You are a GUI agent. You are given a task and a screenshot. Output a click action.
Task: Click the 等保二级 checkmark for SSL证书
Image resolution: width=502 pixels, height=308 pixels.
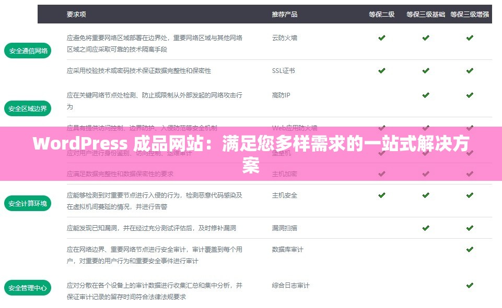click(381, 70)
